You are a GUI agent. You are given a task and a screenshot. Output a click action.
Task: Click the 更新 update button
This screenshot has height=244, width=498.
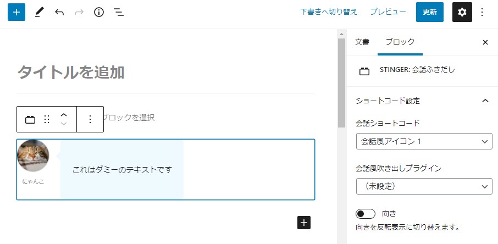coord(429,12)
